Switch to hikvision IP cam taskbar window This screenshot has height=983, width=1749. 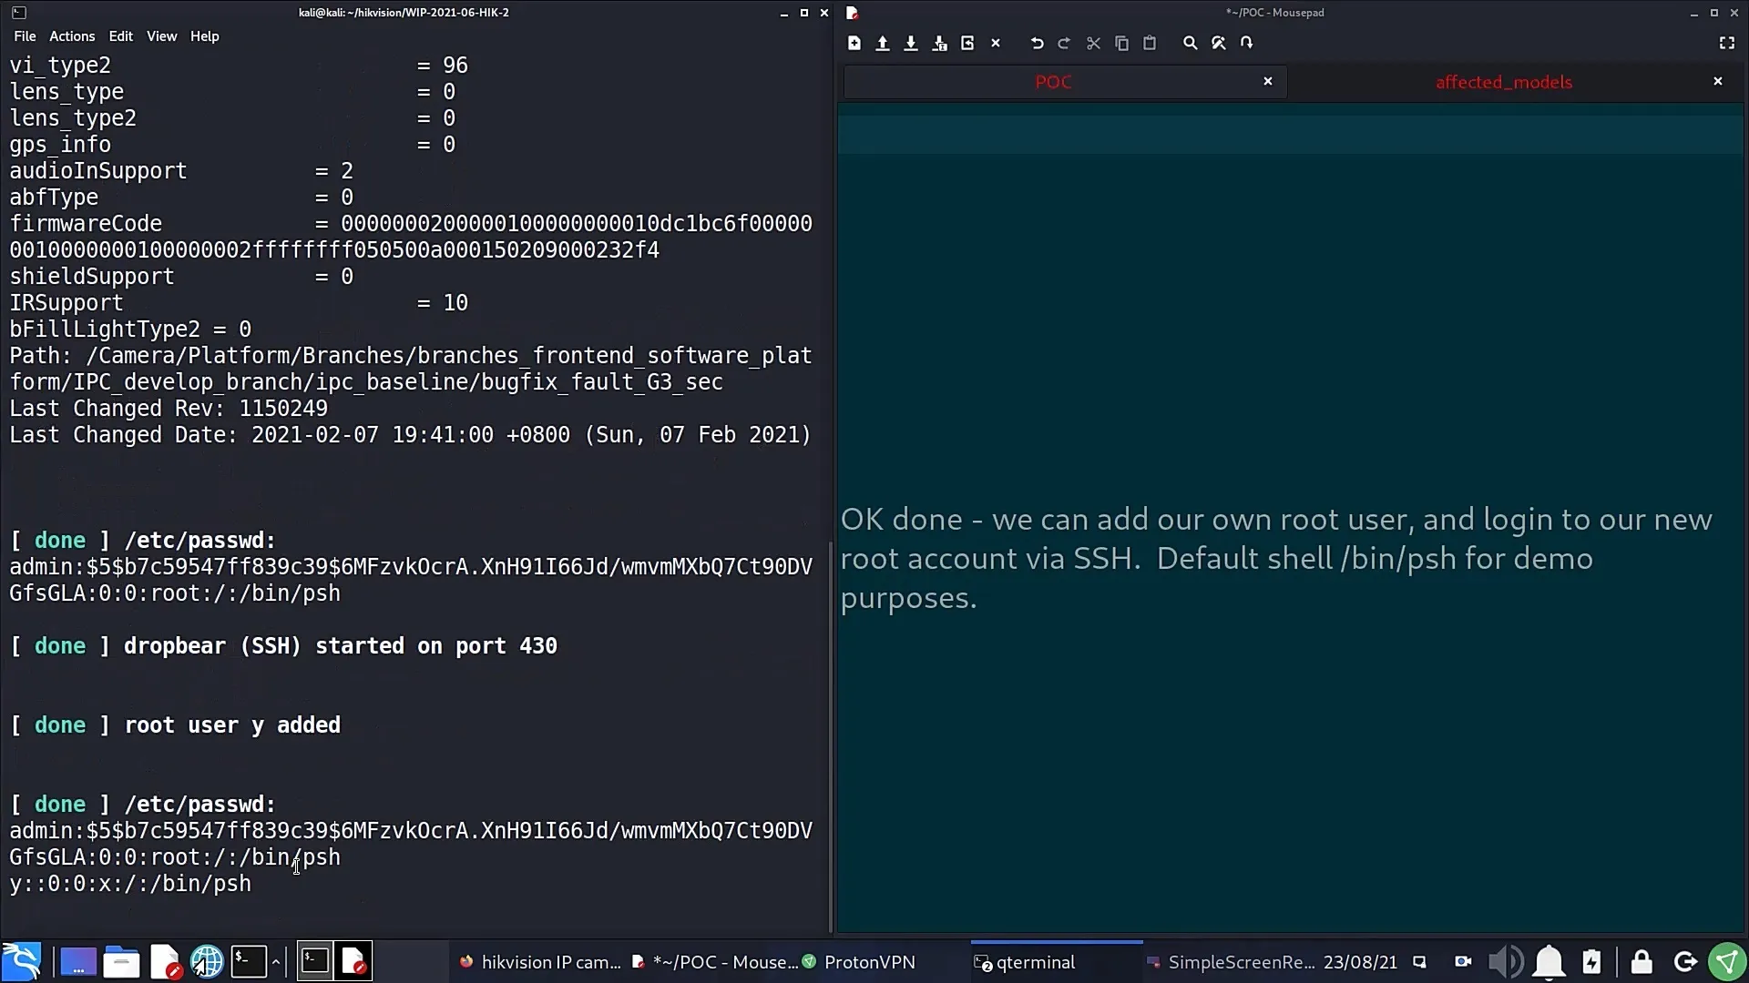click(540, 962)
